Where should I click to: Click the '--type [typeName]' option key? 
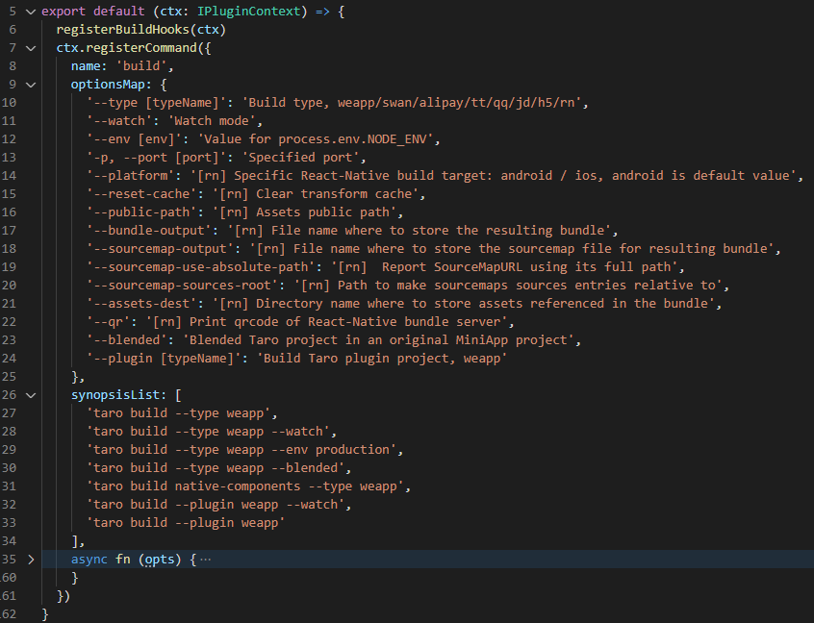[x=156, y=103]
